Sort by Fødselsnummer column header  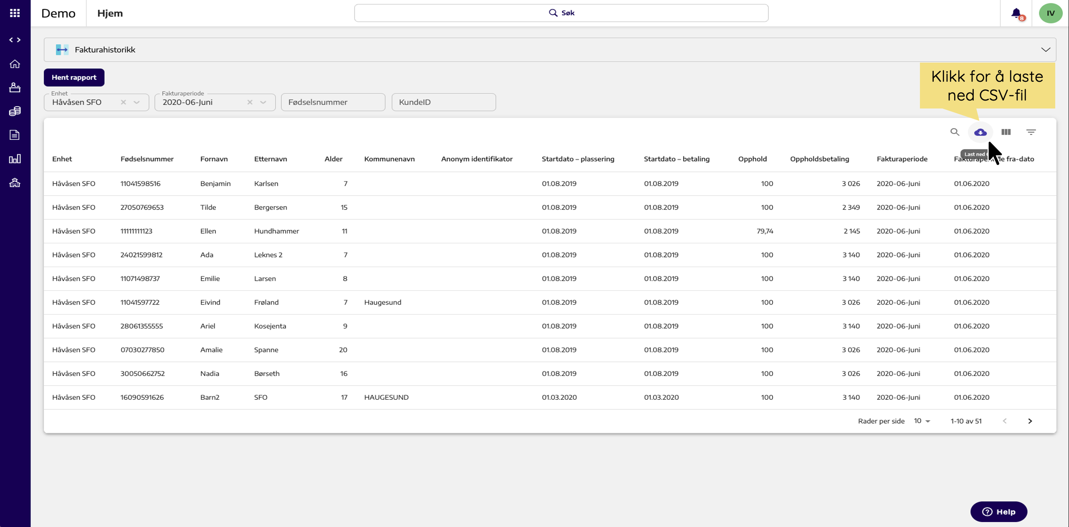[x=147, y=159]
